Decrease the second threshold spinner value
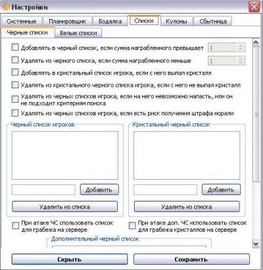This screenshot has width=263, height=270. (241, 63)
